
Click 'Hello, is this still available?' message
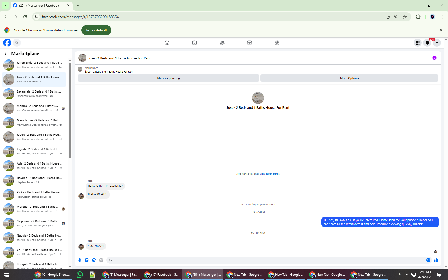[x=105, y=186]
